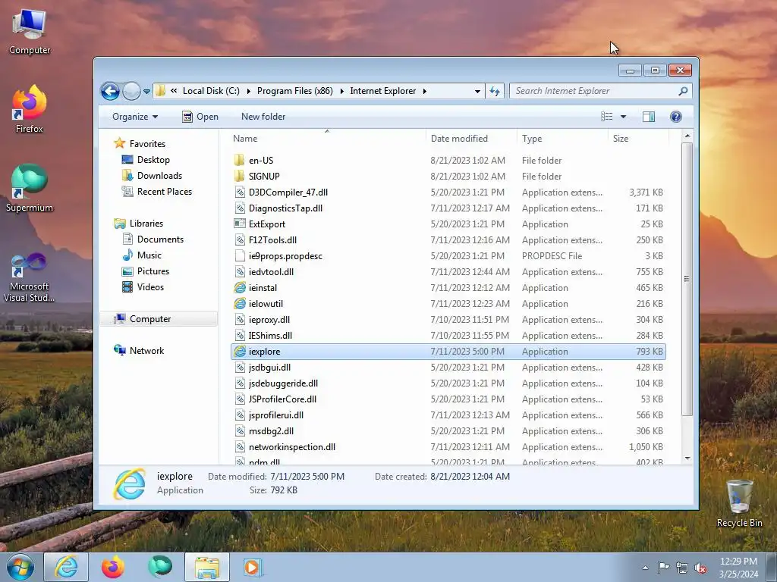Create a New folder
The height and width of the screenshot is (582, 777).
tap(263, 117)
